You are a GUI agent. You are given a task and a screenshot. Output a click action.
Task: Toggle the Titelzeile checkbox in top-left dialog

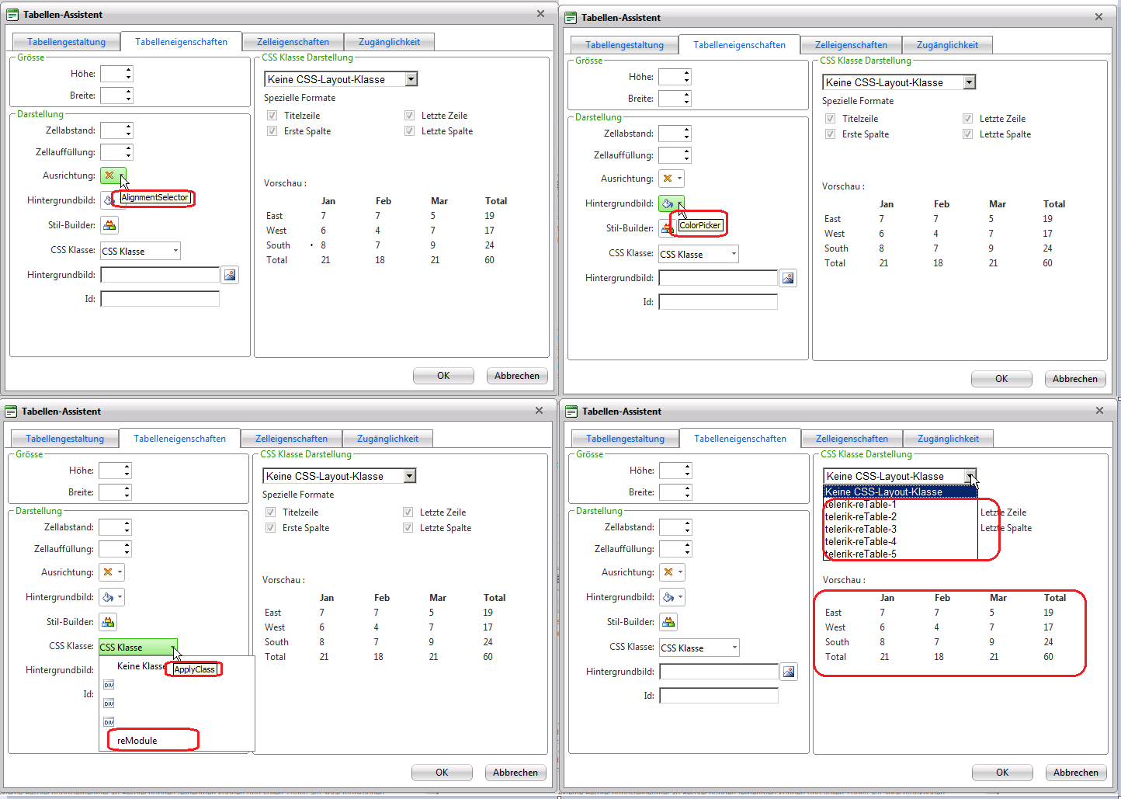(x=272, y=116)
